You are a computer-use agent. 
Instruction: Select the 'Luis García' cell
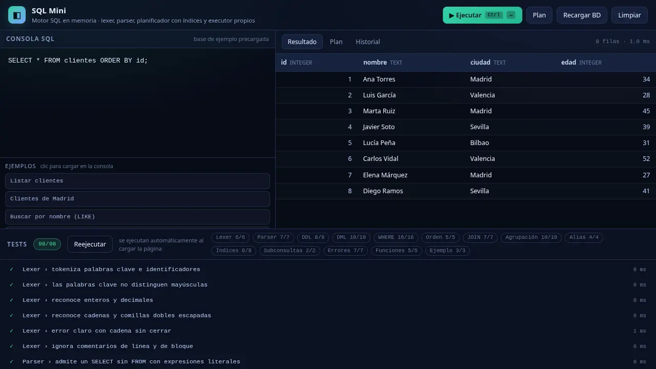pos(412,95)
